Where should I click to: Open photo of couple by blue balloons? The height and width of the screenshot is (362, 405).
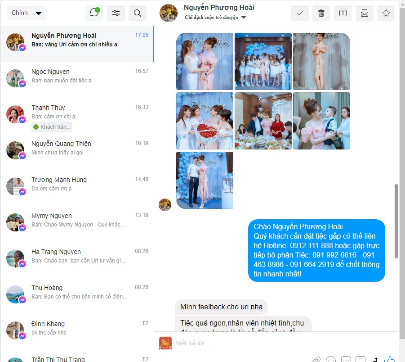click(x=205, y=181)
